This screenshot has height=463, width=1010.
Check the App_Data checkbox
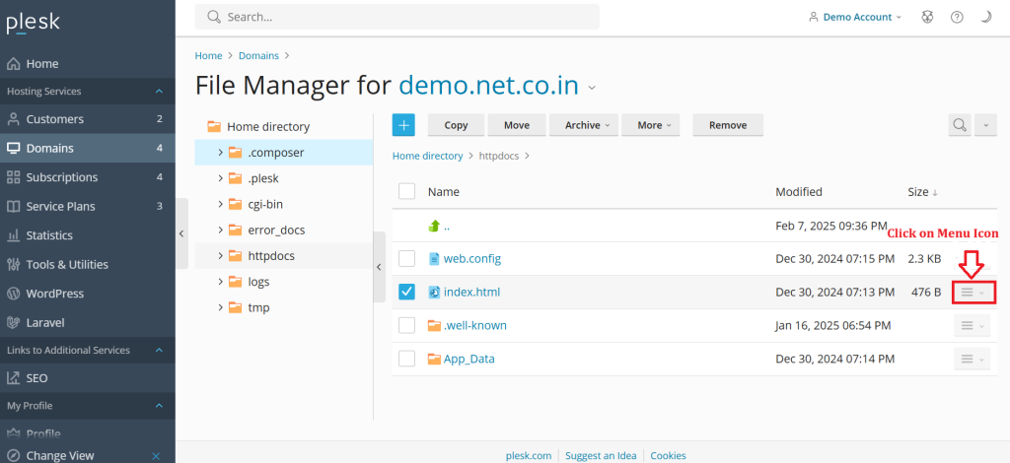pos(406,359)
